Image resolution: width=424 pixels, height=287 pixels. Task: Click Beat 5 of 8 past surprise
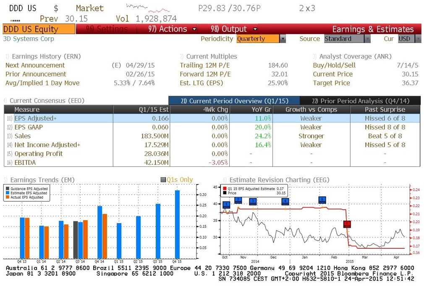coord(385,136)
